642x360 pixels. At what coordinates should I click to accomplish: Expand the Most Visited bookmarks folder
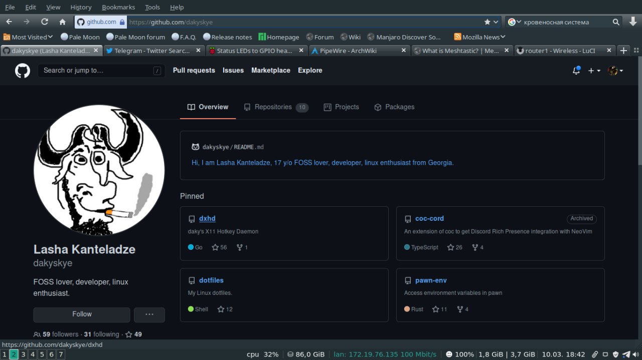click(28, 37)
